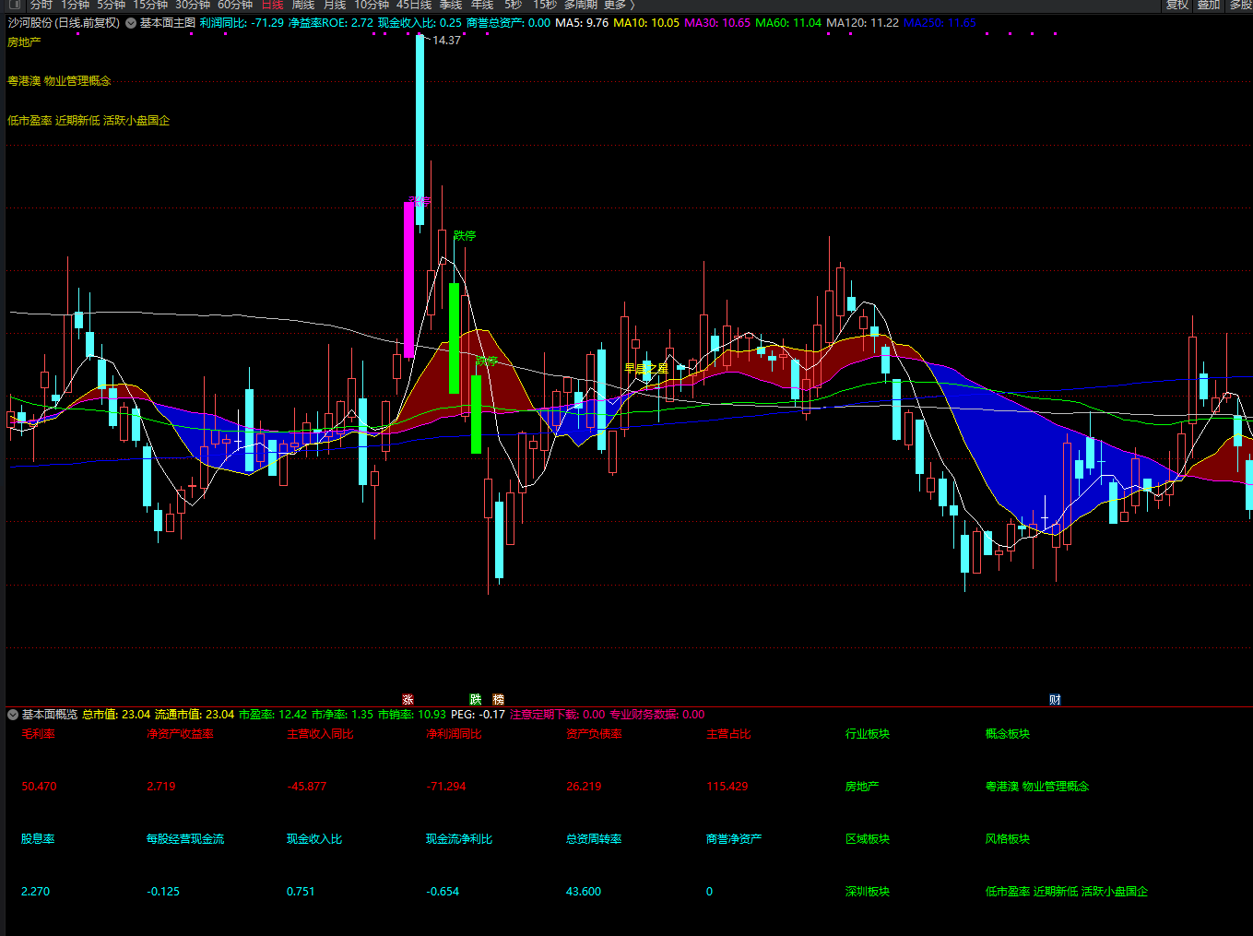The height and width of the screenshot is (936, 1253).
Task: Collapse the 基本面概览 sub-panel arrow
Action: [x=13, y=715]
